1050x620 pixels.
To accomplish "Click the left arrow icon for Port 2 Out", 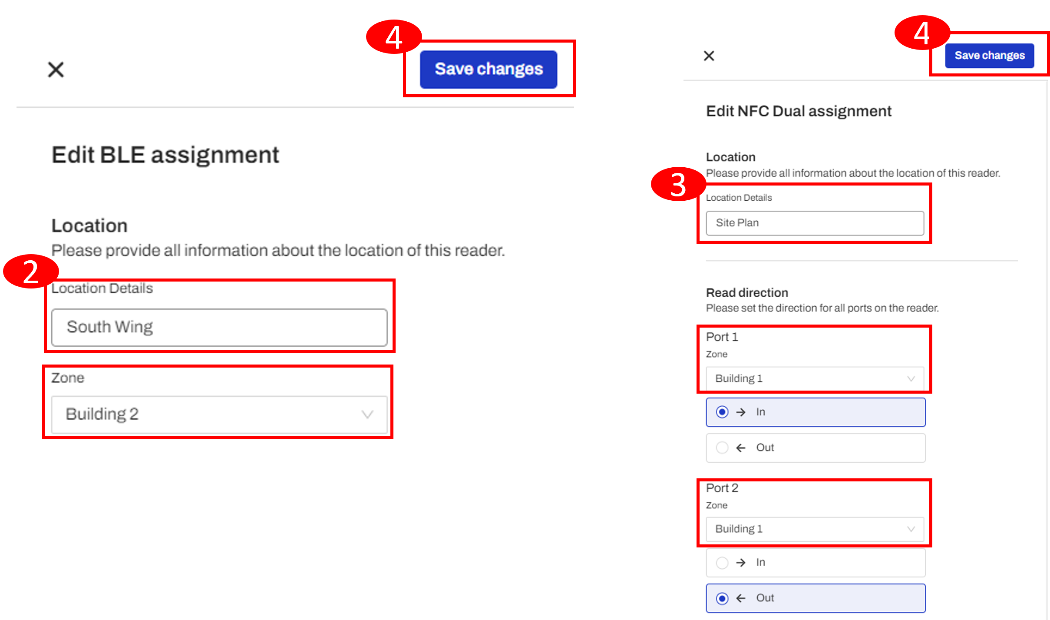I will [741, 598].
